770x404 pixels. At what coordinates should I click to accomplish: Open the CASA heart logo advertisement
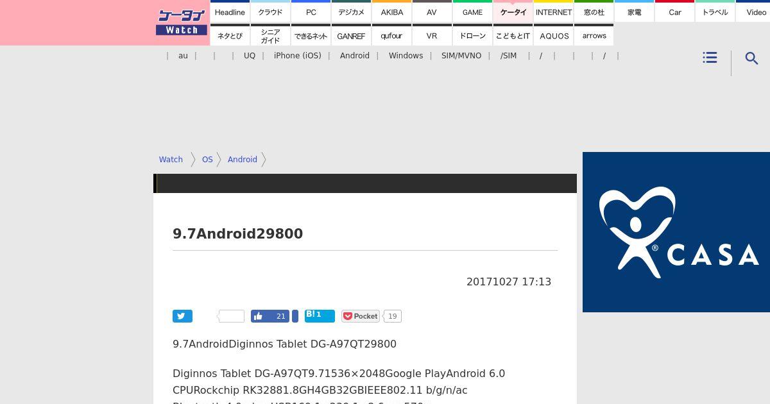coord(676,232)
